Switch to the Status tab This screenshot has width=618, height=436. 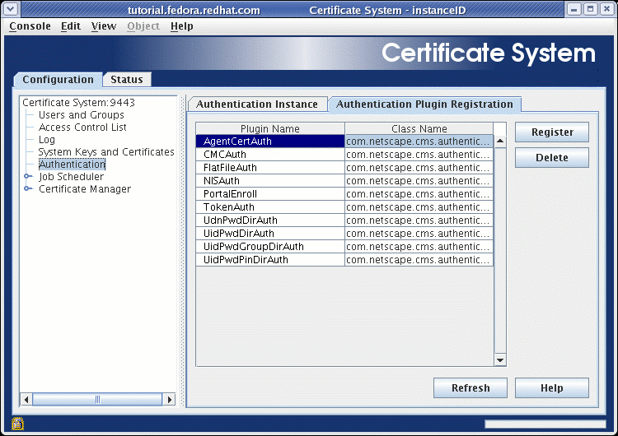(127, 80)
